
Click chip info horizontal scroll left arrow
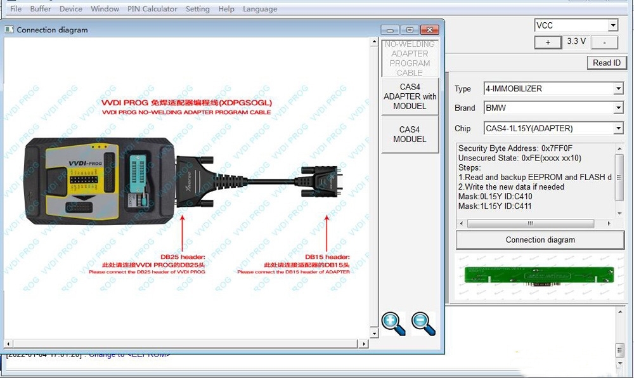(462, 223)
